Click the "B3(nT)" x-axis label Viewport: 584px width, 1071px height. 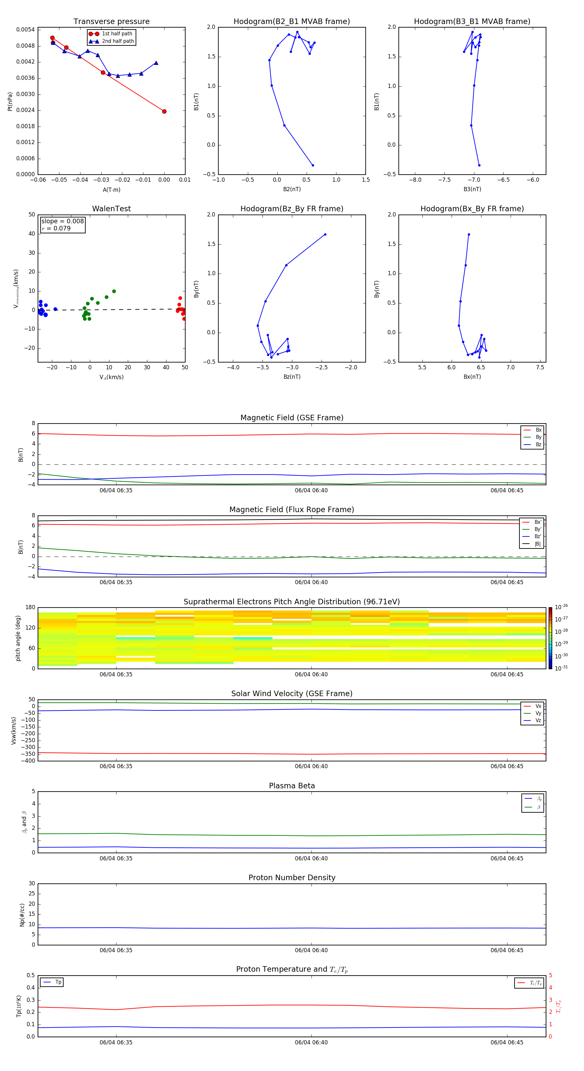point(472,189)
